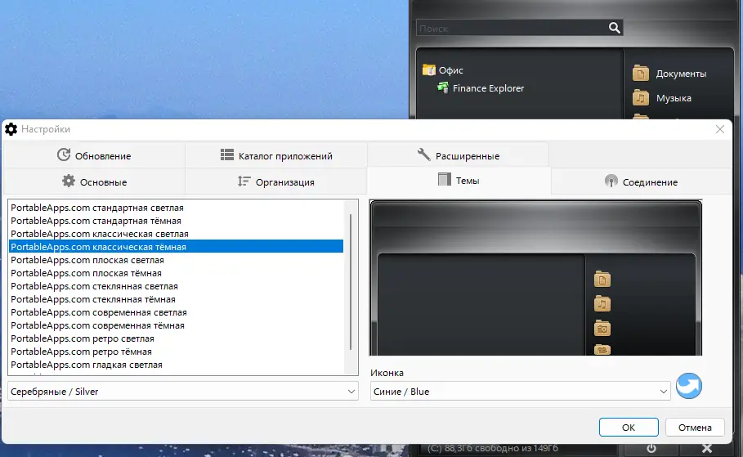Image resolution: width=743 pixels, height=457 pixels.
Task: Click the power icon in PortableApps menu
Action: [x=651, y=449]
